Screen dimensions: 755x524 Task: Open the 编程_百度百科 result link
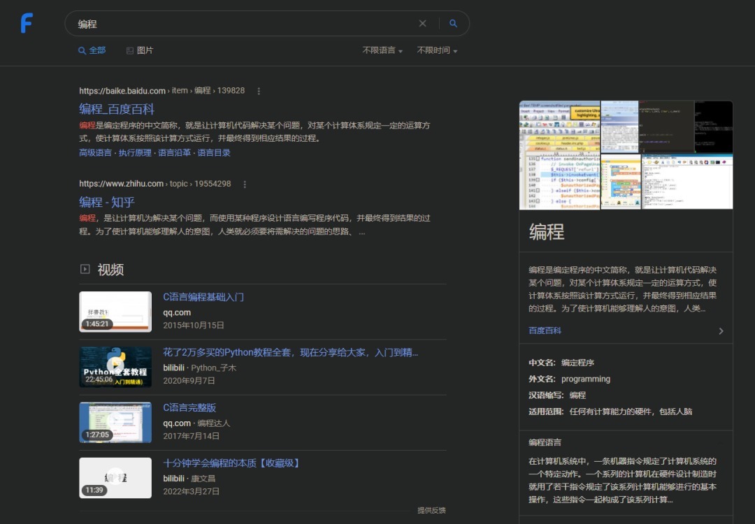tap(117, 109)
